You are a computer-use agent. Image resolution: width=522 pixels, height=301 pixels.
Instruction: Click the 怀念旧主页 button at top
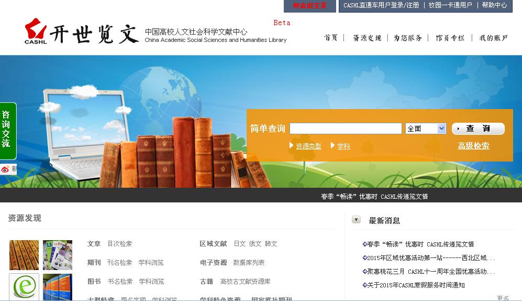pyautogui.click(x=309, y=6)
